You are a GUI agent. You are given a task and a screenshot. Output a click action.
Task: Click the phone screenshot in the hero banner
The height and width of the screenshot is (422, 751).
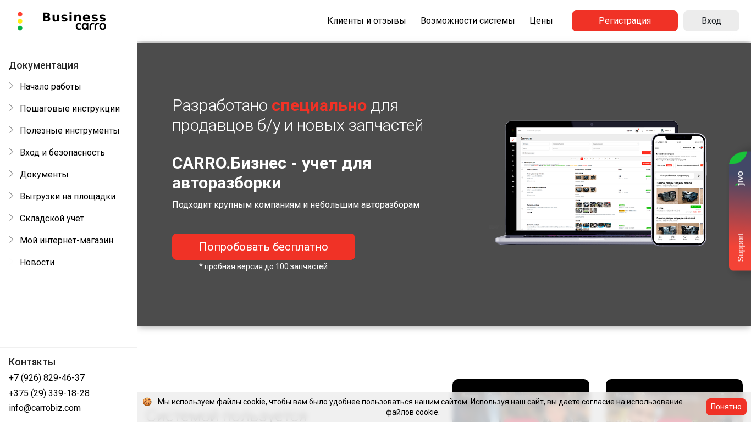(679, 190)
